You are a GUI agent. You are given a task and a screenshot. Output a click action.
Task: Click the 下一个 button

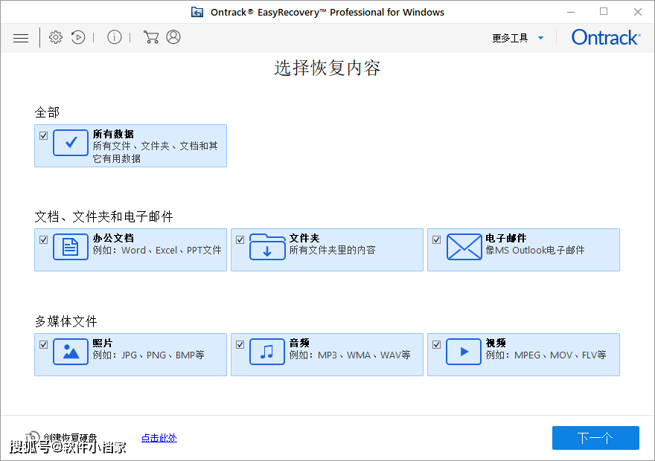click(595, 438)
